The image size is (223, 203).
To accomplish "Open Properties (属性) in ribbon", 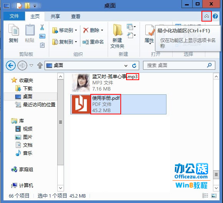I will point(149,34).
